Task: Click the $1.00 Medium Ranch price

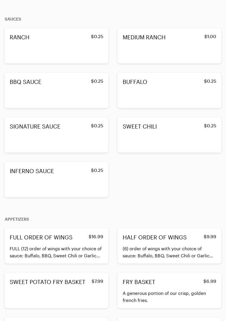Action: click(210, 37)
